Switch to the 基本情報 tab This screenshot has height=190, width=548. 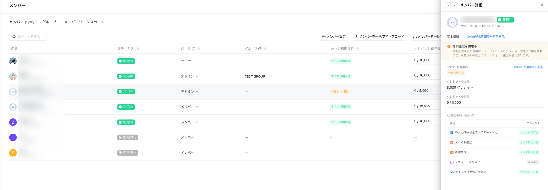coord(453,37)
